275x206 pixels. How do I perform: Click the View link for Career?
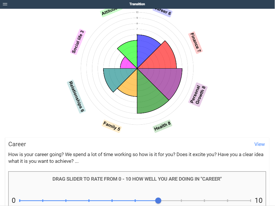[x=259, y=144]
